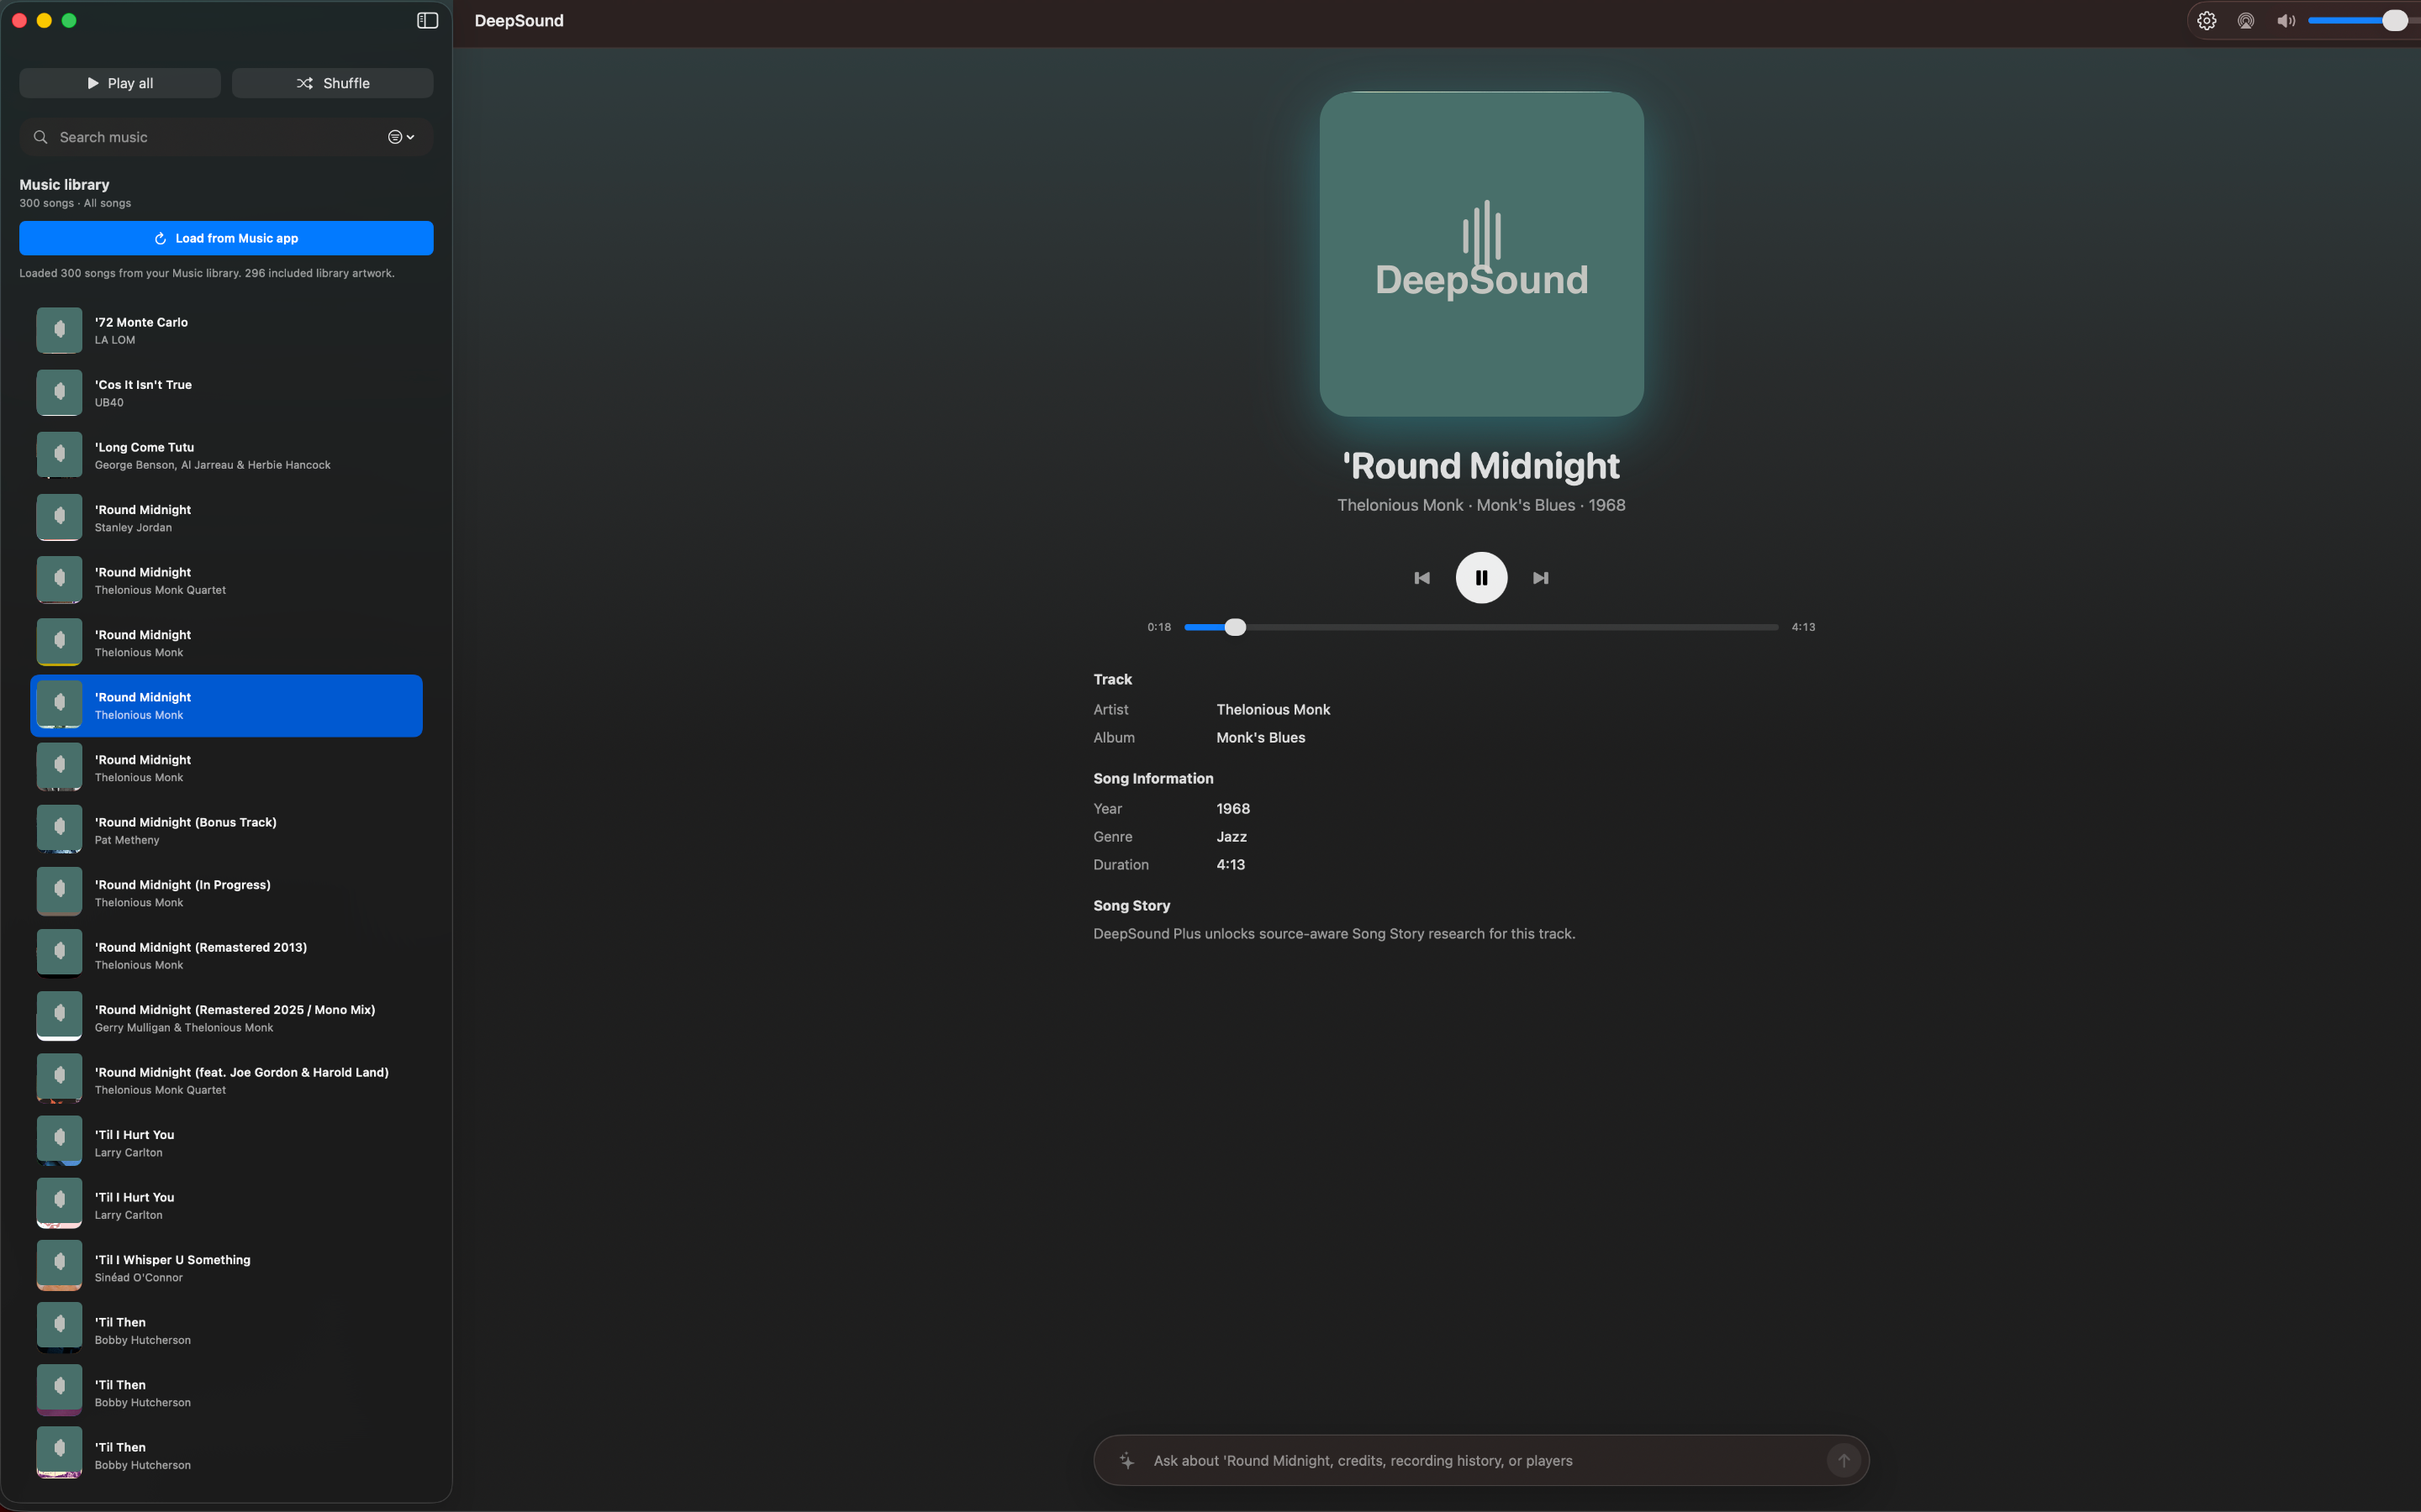
Task: Open DeepSound settings gear
Action: click(x=2206, y=21)
